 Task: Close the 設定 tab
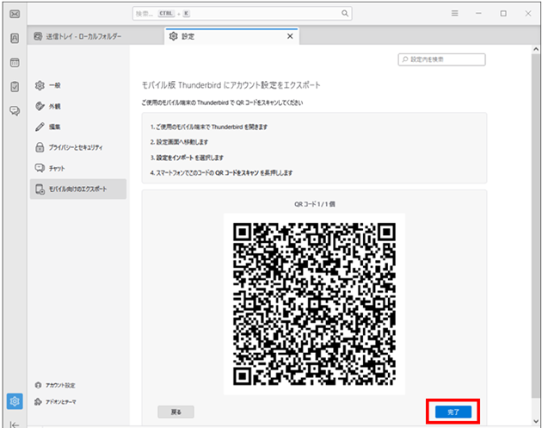click(x=290, y=36)
